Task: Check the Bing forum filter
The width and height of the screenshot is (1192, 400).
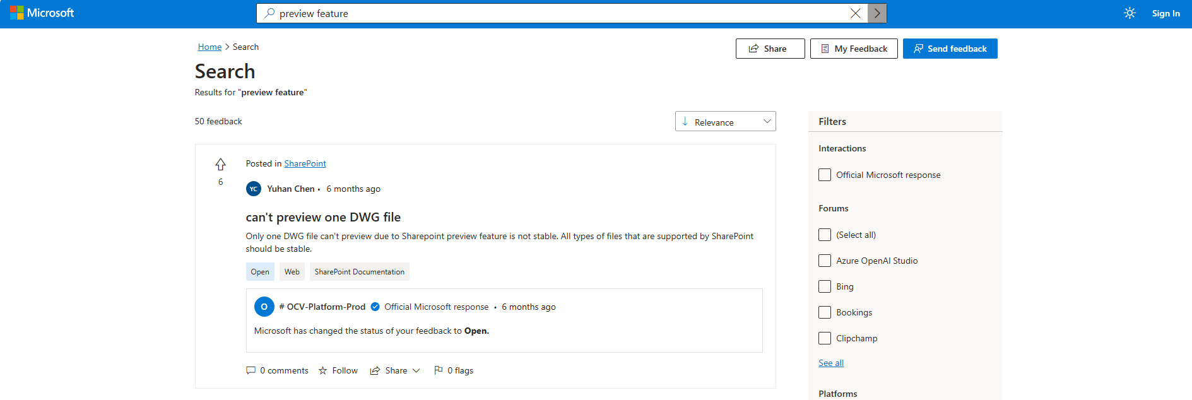Action: point(825,286)
